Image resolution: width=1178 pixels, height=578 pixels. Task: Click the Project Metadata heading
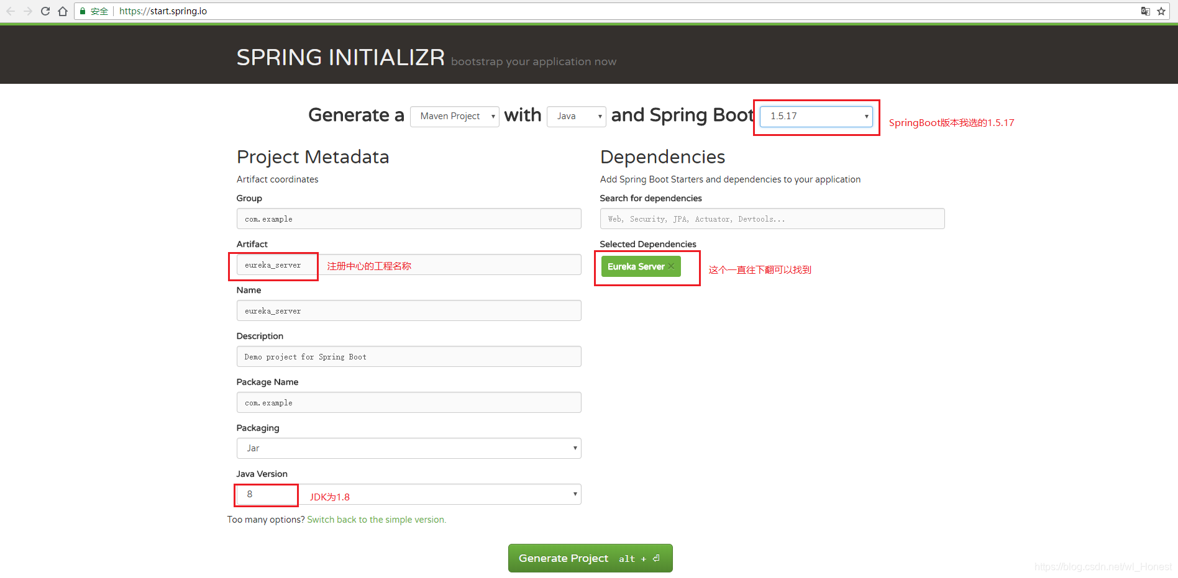pos(313,157)
